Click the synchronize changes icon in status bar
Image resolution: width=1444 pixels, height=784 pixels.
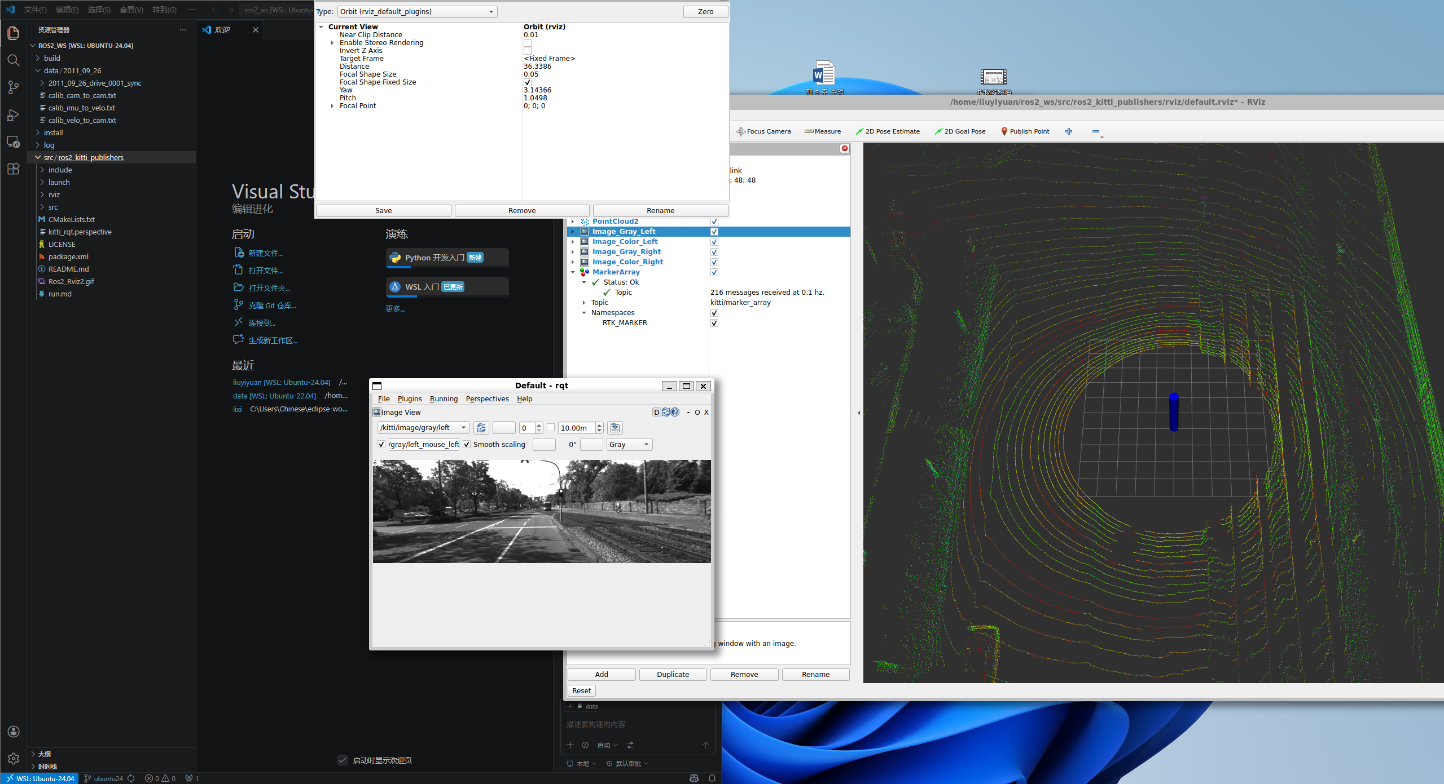[x=131, y=778]
